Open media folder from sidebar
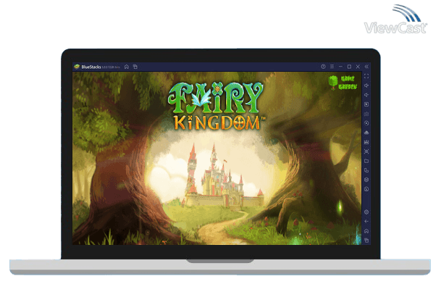Image resolution: width=436 pixels, height=300 pixels. click(x=366, y=161)
